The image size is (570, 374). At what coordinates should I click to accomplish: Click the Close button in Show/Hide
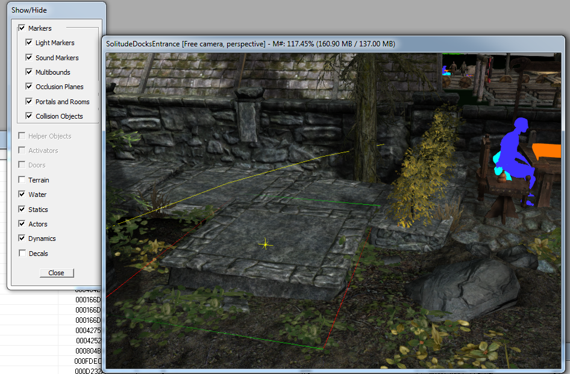coord(57,273)
